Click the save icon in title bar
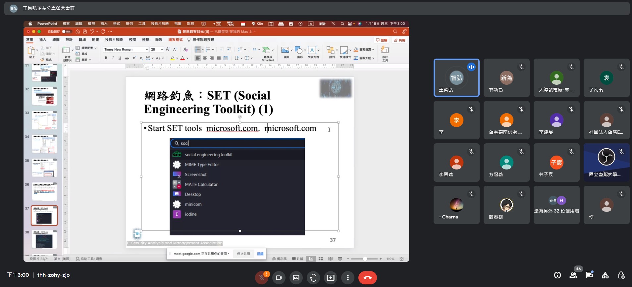 click(85, 31)
